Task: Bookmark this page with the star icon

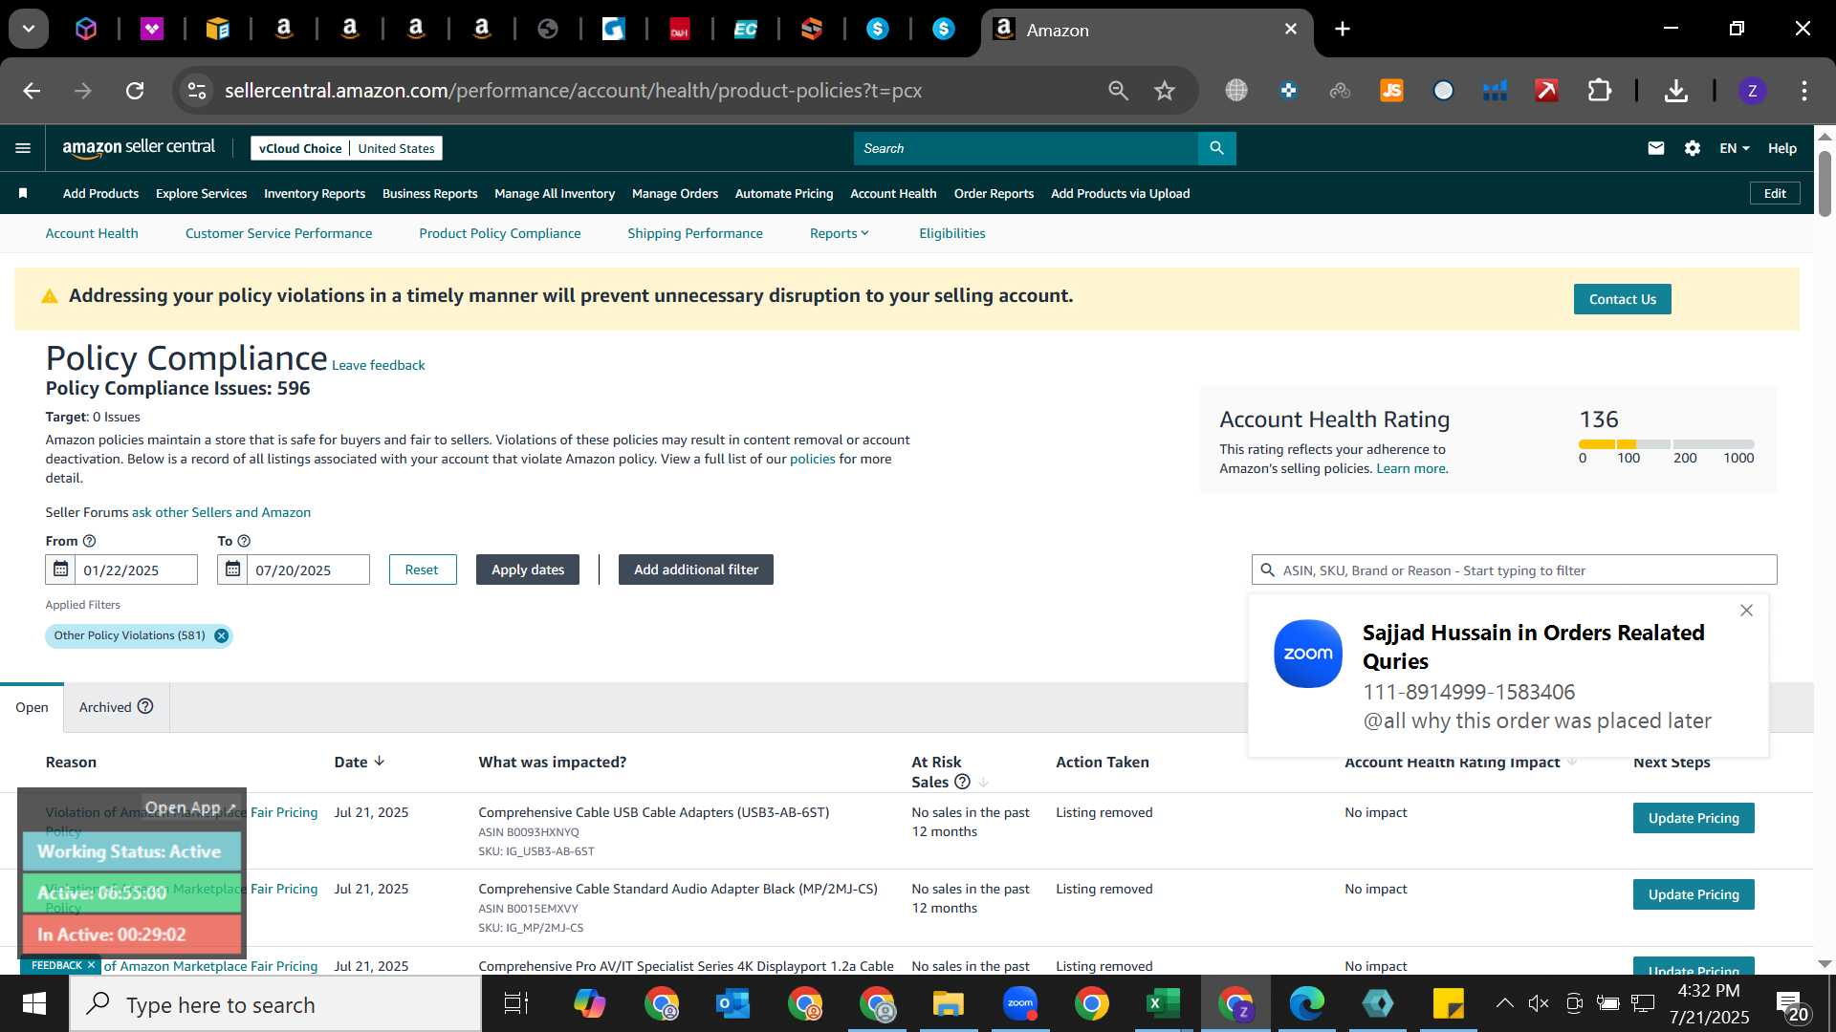Action: [1164, 91]
